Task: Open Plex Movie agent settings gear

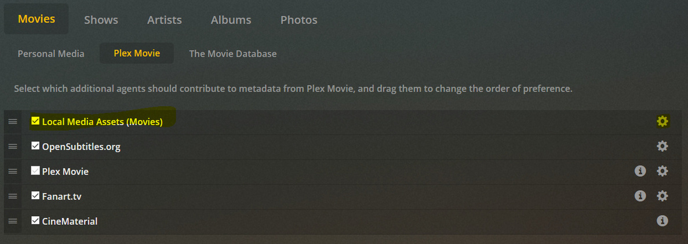Action: (x=662, y=171)
